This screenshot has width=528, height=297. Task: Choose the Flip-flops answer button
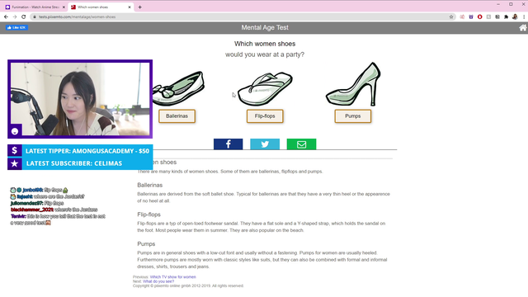[265, 116]
